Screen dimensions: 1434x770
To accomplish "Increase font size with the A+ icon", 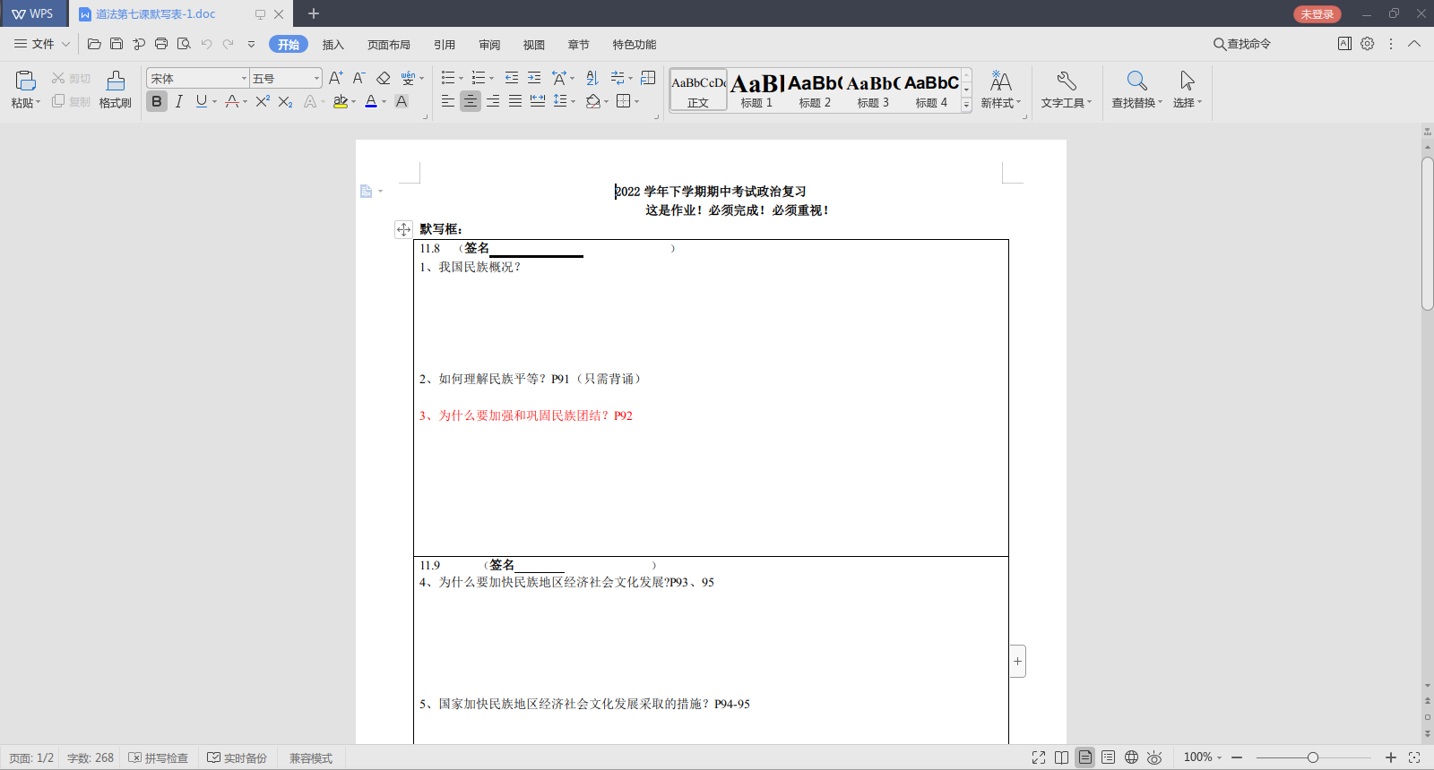I will (x=336, y=79).
